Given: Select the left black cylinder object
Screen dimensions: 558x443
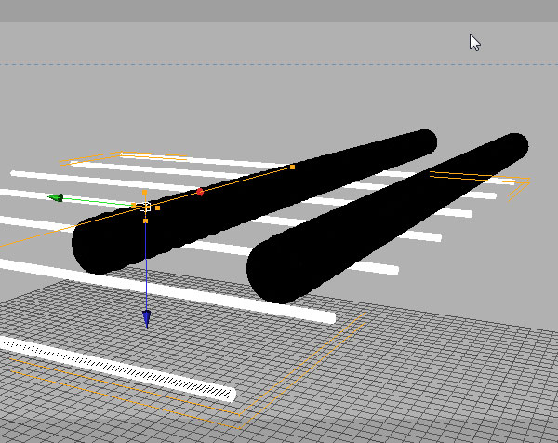Looking at the screenshot, I should click(x=254, y=202).
